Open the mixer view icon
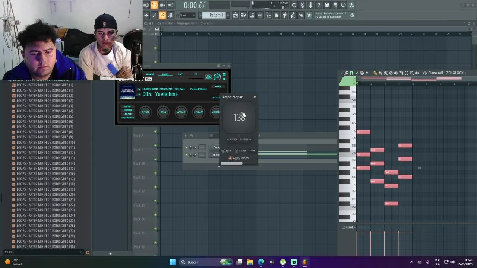477x268 pixels. pyautogui.click(x=260, y=15)
